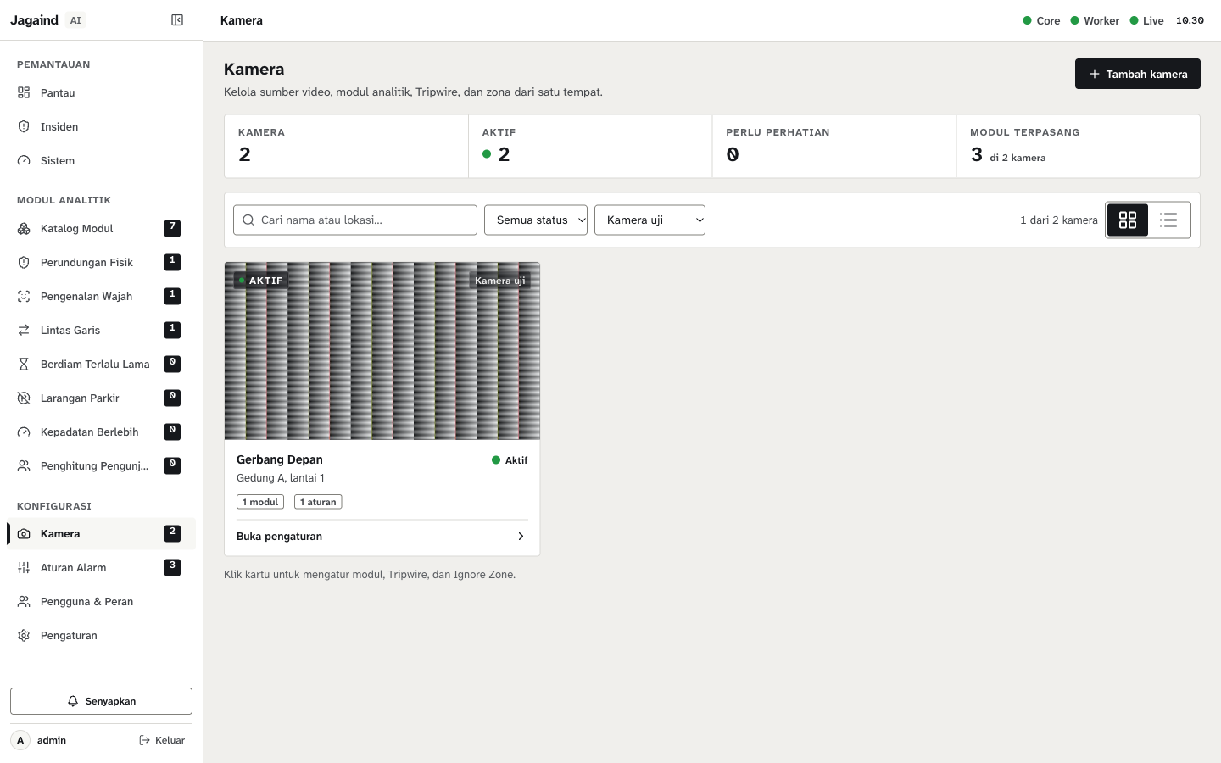Viewport: 1221px width, 763px height.
Task: Click the Sistem gauge icon
Action: pos(24,160)
